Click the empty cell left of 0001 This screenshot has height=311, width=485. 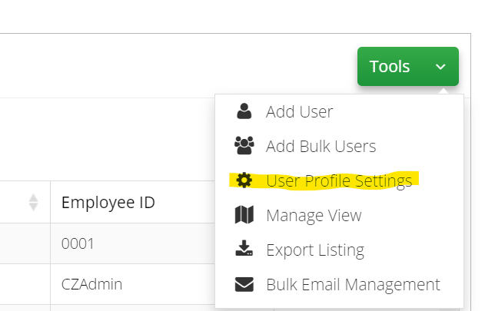click(25, 244)
